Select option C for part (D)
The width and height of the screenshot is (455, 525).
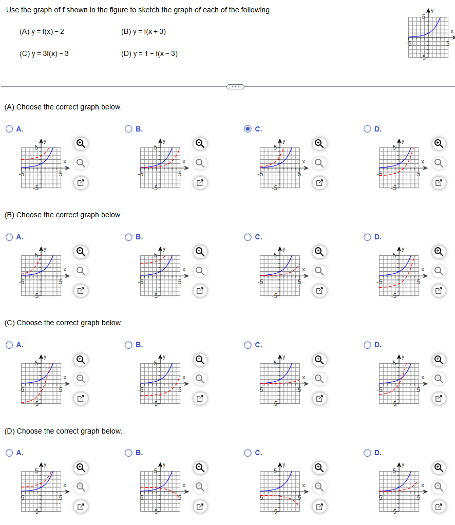click(247, 453)
